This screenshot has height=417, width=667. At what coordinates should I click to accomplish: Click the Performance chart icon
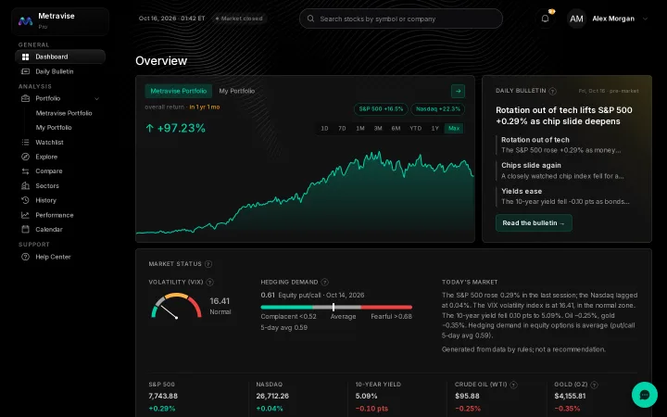coord(26,215)
